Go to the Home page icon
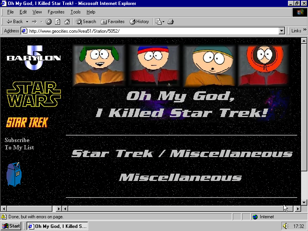The image size is (308, 231). pyautogui.click(x=67, y=22)
